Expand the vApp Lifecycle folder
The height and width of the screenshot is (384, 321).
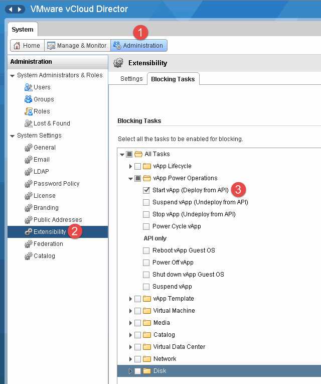tap(130, 166)
